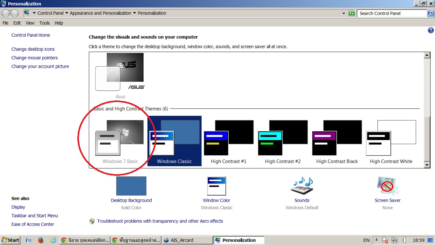This screenshot has height=245, width=435.
Task: Launch Firefox from the quick launch bar
Action: click(41, 240)
